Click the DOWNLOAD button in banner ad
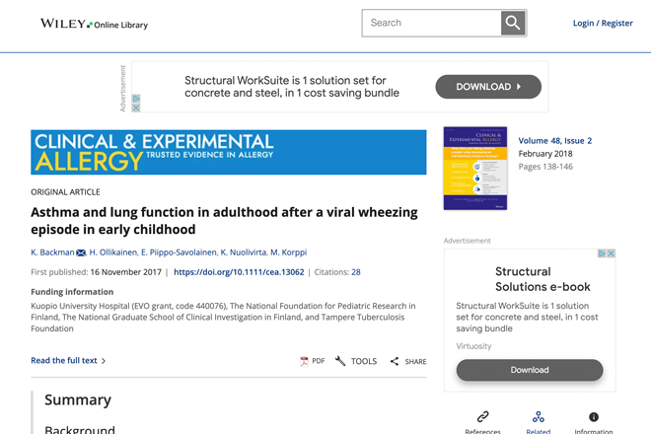Viewport: 651px width, 434px height. pyautogui.click(x=488, y=87)
